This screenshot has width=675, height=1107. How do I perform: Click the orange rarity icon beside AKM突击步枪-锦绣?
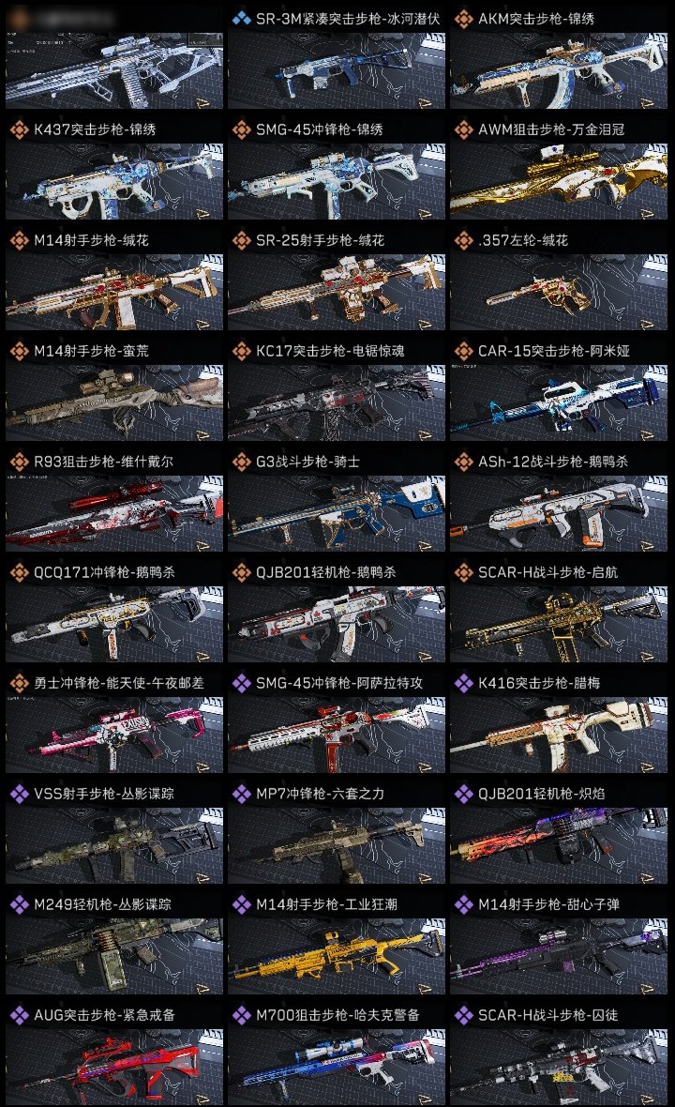click(463, 19)
